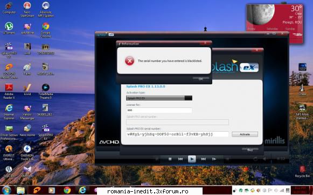Open the EVEREST Ultimate desktop icon
Screen dimensions: 313x195
(9, 153)
